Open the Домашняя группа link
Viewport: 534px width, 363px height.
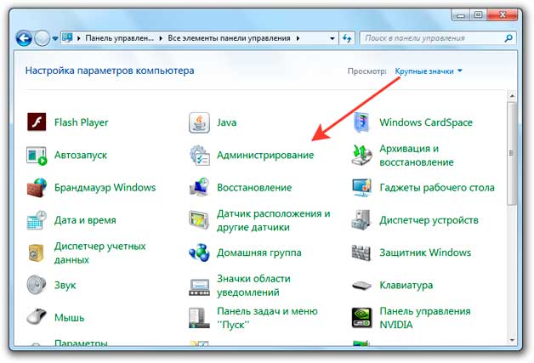click(259, 253)
